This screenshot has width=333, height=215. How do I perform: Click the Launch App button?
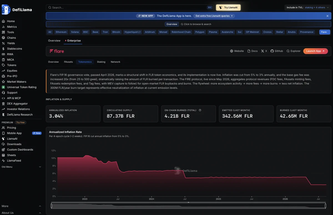coord(316,51)
